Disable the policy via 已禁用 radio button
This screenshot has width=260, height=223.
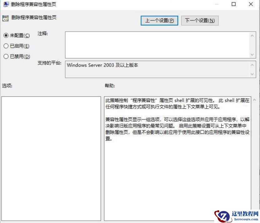[6, 57]
